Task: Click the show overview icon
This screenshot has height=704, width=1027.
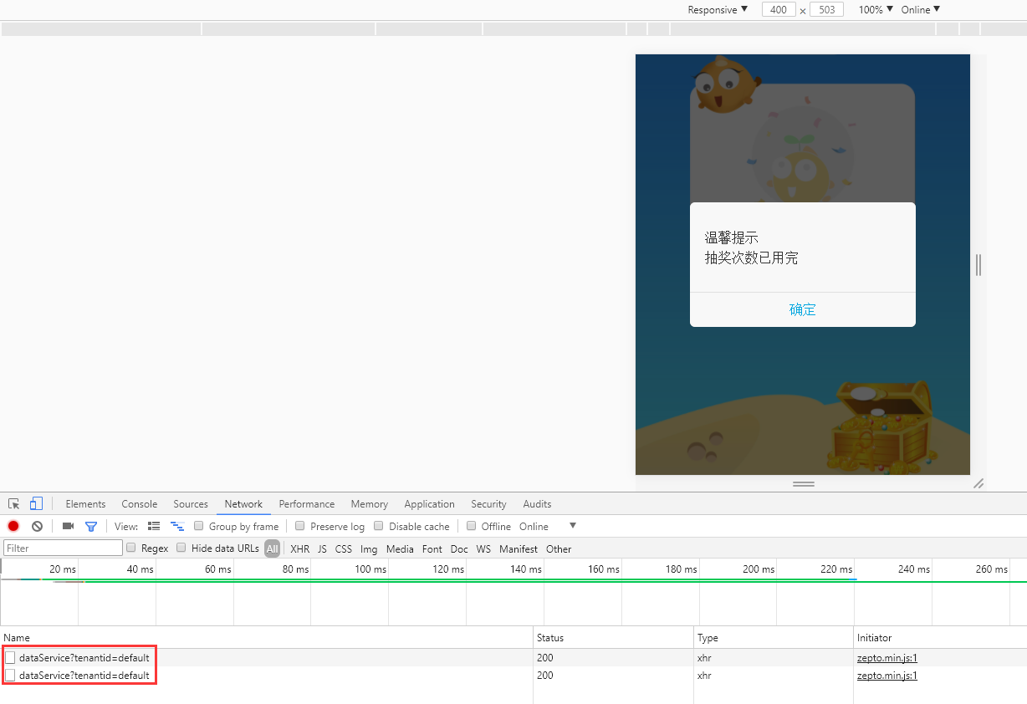Action: click(177, 526)
